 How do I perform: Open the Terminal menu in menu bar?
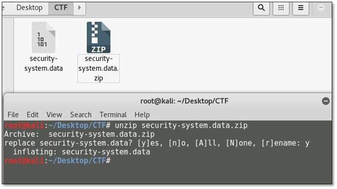pos(113,114)
